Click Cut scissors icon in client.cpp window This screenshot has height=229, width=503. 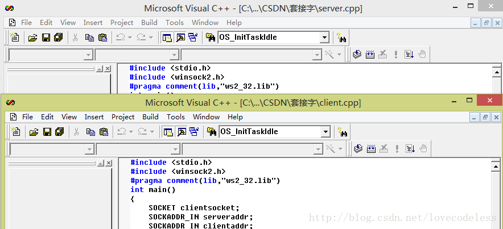click(x=76, y=132)
